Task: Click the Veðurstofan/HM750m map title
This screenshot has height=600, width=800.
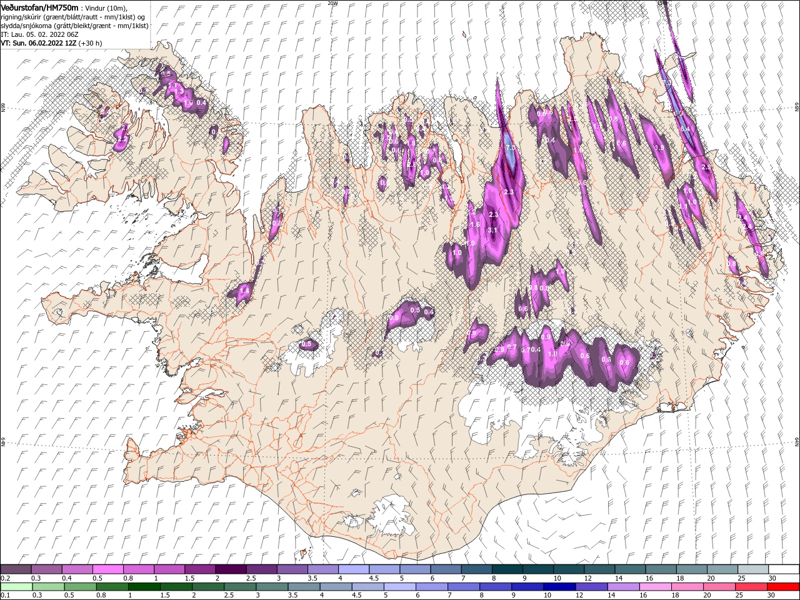Action: 39,7
